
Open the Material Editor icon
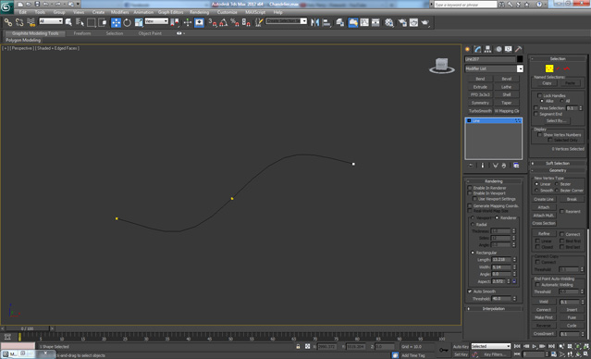pyautogui.click(x=389, y=22)
